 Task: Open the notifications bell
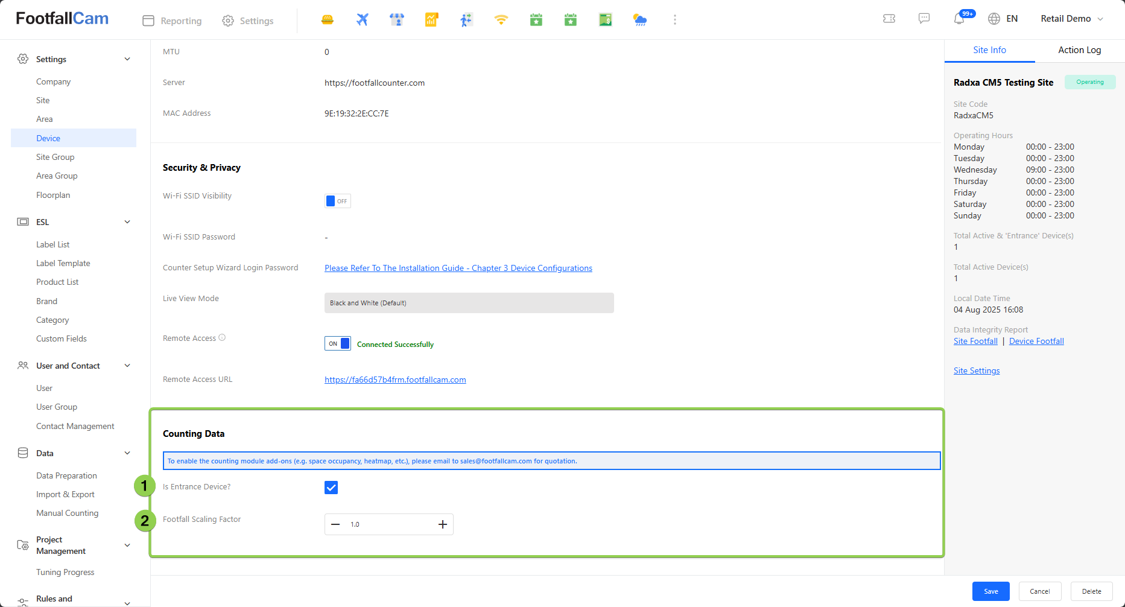tap(959, 19)
